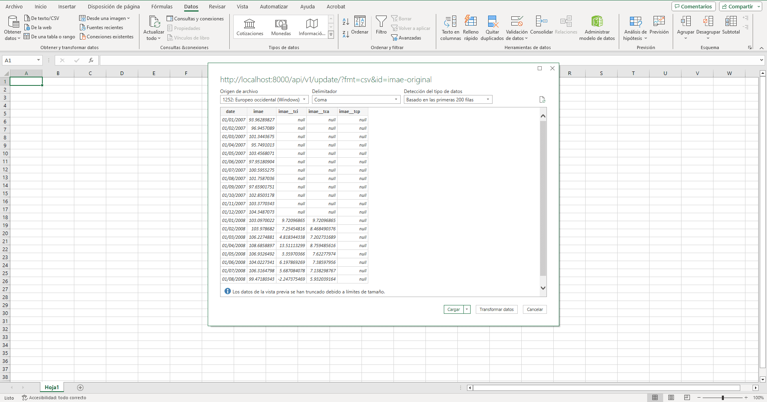Viewport: 767px width, 402px height.
Task: Open the Archivo tab
Action: (x=14, y=6)
